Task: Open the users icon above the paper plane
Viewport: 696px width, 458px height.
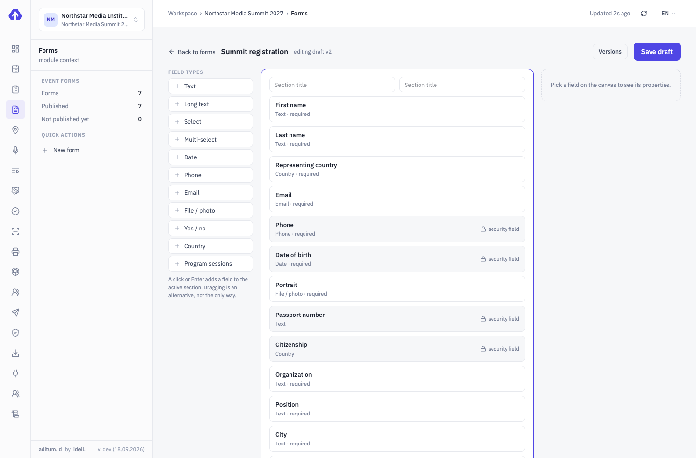Action: pos(15,292)
